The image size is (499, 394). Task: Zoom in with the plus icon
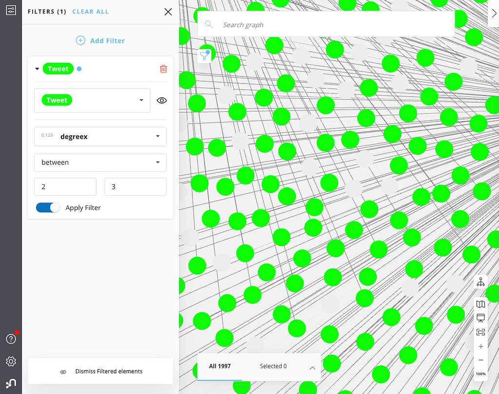pyautogui.click(x=480, y=346)
